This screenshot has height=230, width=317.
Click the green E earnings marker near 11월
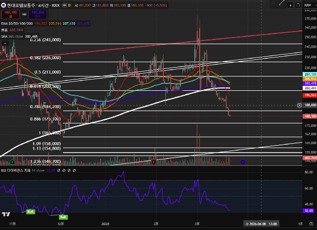pyautogui.click(x=12, y=162)
